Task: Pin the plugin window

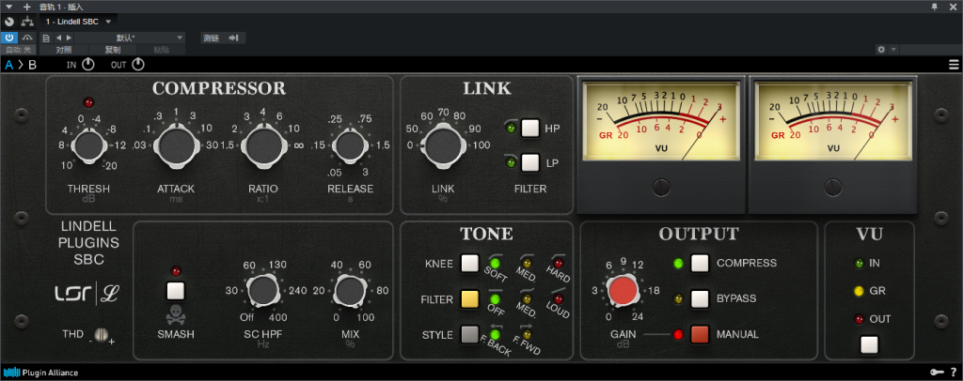Action: coord(935,7)
